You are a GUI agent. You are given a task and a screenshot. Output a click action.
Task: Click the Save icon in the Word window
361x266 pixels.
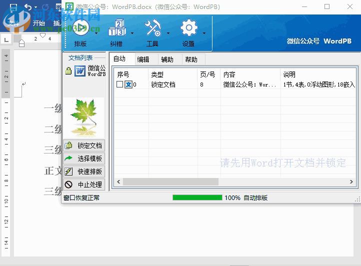[13, 7]
